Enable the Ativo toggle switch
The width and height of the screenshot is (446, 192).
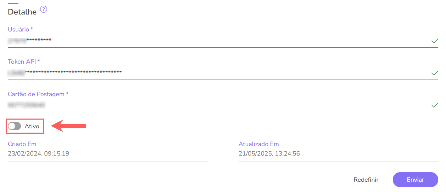15,126
